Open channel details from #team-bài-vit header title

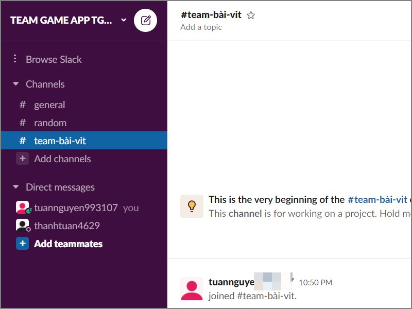211,15
